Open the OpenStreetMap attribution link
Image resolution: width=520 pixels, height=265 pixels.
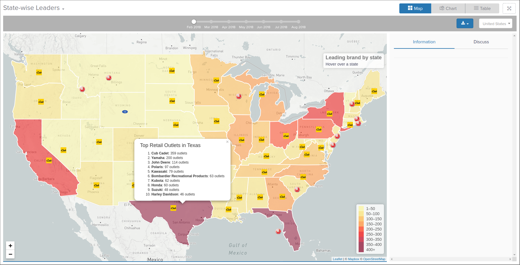(374, 259)
